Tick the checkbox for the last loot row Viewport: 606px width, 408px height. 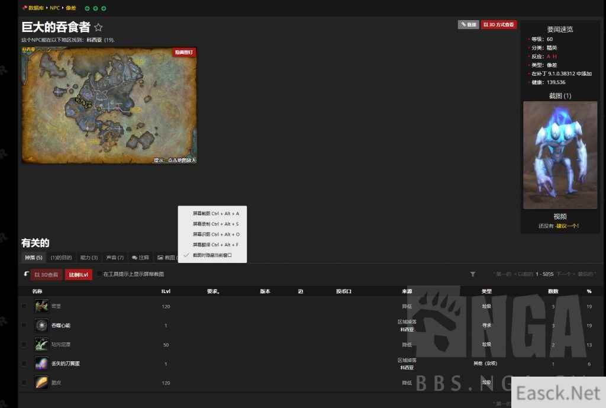(24, 383)
